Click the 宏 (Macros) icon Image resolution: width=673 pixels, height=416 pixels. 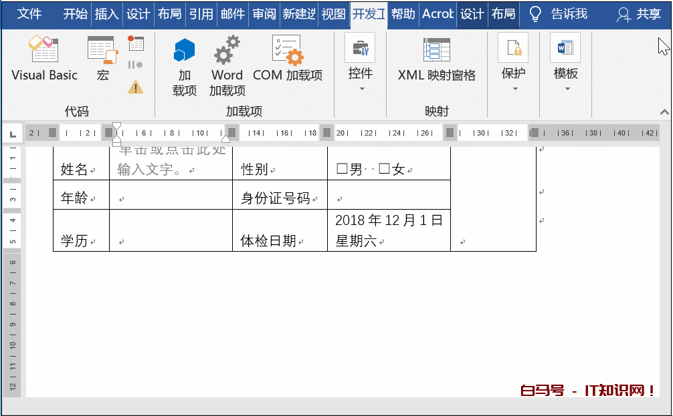click(102, 59)
